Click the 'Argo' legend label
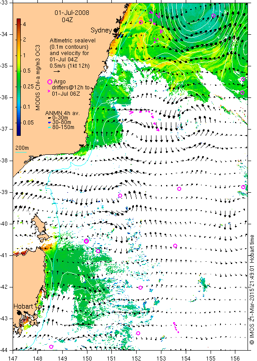 60,82
